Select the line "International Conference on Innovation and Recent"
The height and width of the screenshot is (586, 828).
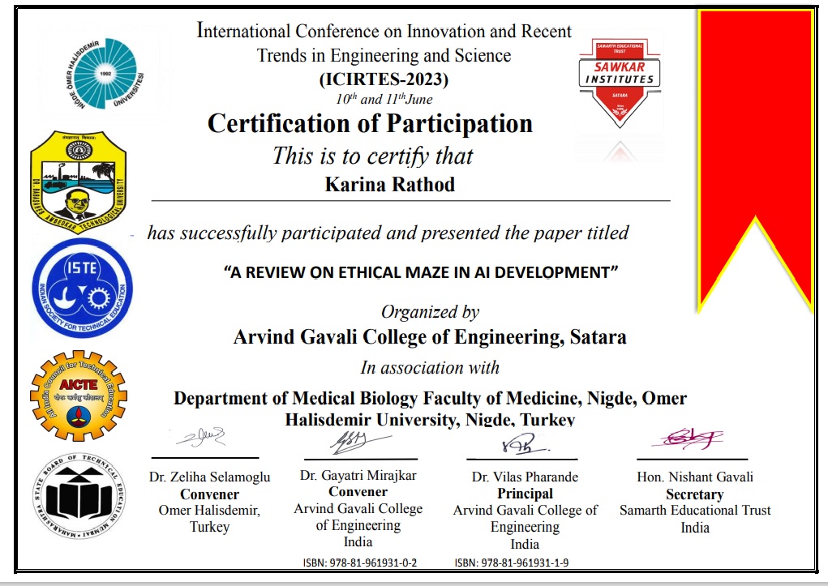384,31
